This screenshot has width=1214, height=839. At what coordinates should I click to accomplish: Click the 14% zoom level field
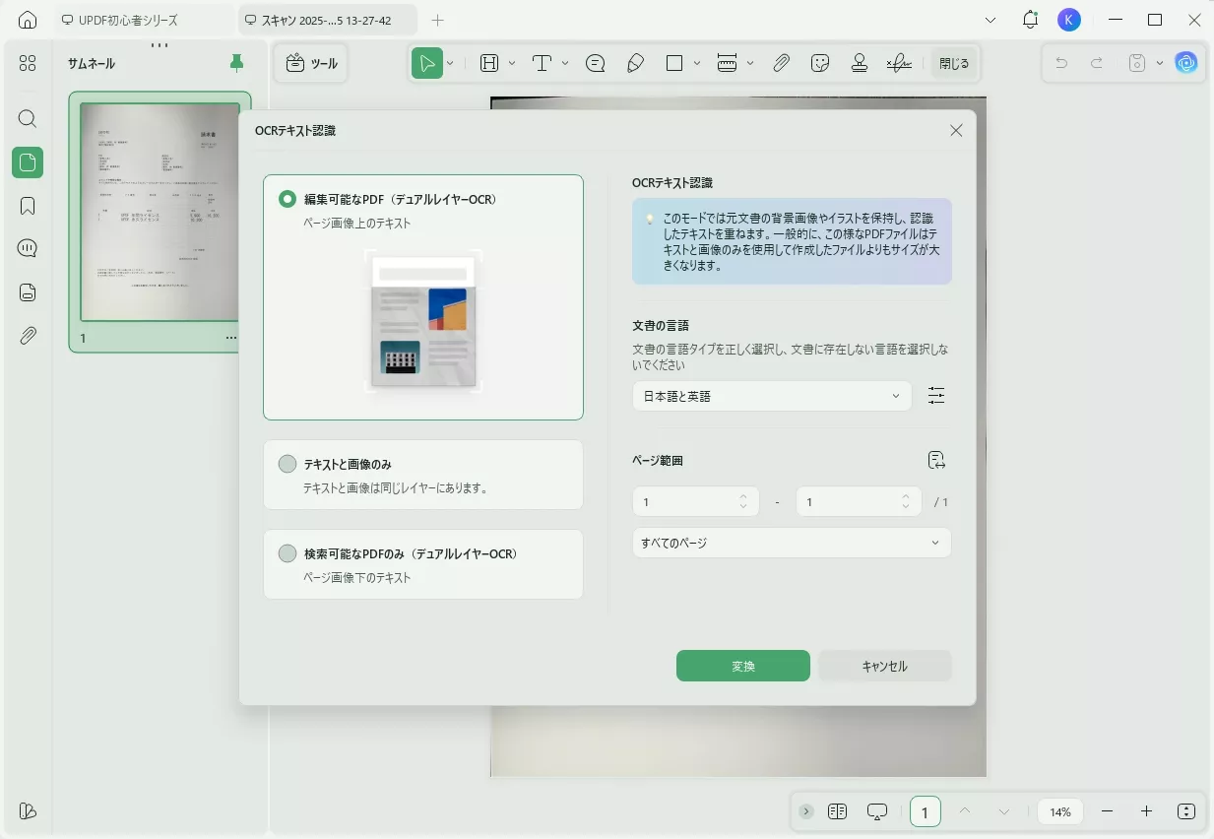coord(1060,811)
